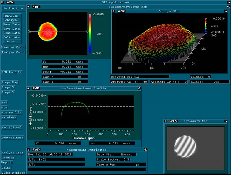Click the date Mon Jul 30 16:00:10 2012
231x175 pixels.
coord(50,154)
